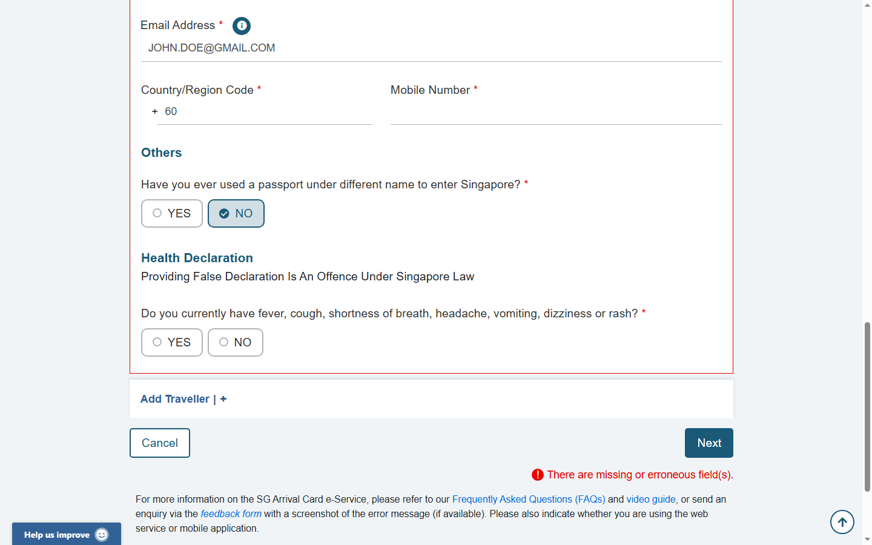This screenshot has height=545, width=872.
Task: Click the plus icon beside Add Traveller
Action: click(x=223, y=399)
